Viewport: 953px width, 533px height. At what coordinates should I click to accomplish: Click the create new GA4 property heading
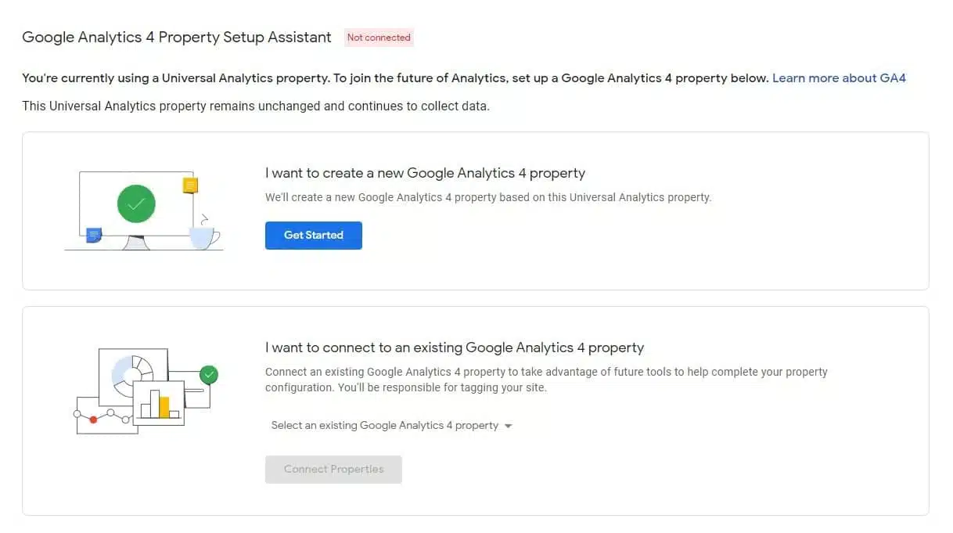(425, 173)
